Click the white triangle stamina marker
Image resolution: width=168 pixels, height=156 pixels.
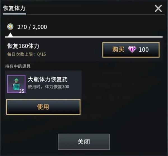[10, 35]
